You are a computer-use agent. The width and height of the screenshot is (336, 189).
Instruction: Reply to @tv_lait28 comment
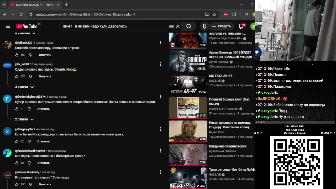(45, 76)
